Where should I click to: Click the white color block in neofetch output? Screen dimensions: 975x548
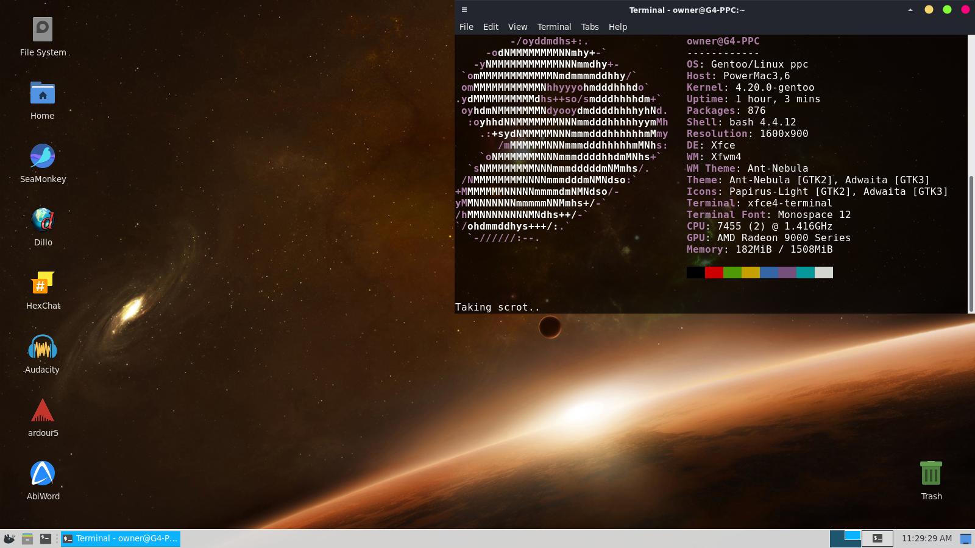[x=824, y=272]
